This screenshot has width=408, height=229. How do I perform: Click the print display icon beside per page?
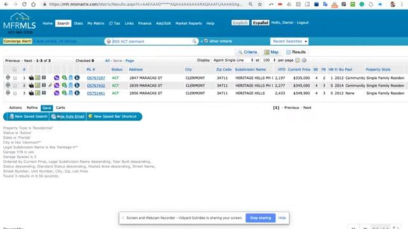(298, 60)
